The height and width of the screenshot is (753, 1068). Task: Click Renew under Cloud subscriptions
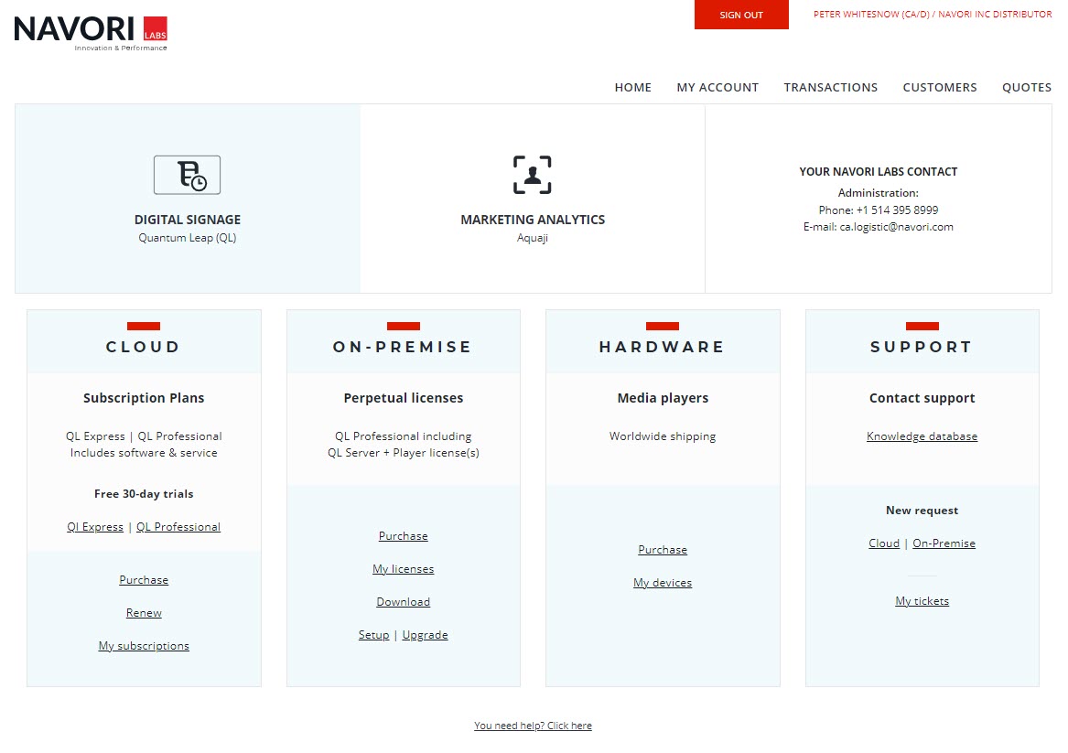pyautogui.click(x=144, y=613)
